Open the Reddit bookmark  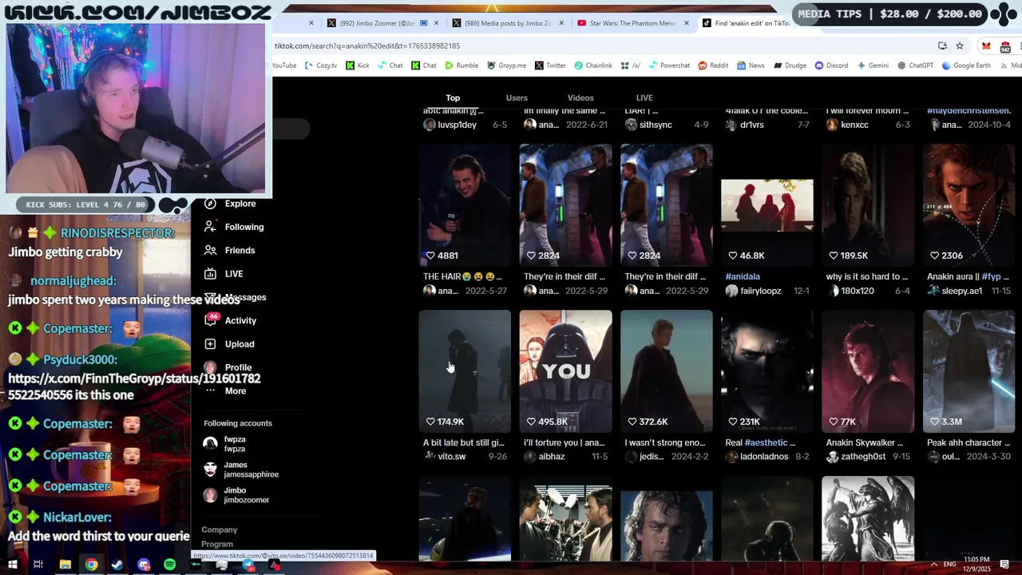[x=713, y=65]
